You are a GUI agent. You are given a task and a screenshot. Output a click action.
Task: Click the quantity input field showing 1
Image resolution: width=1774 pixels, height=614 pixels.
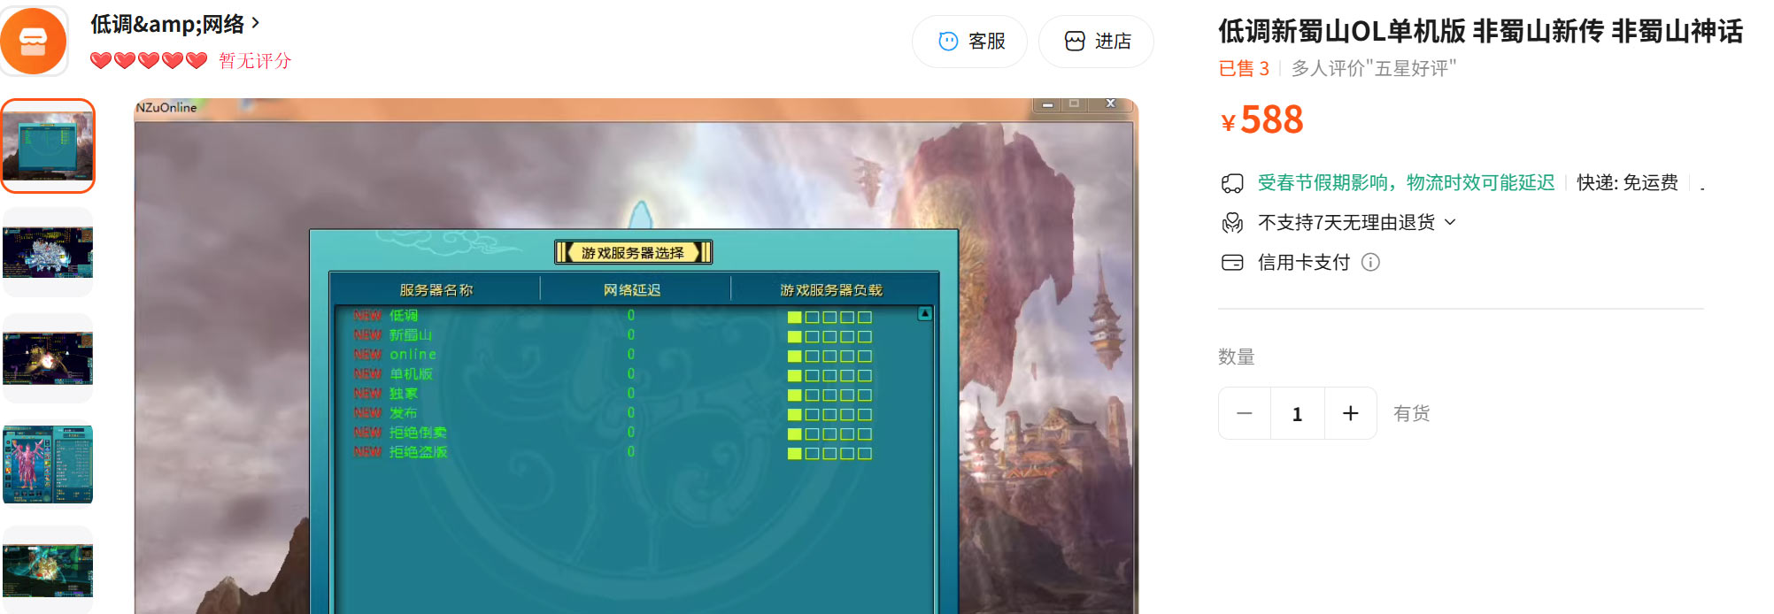click(1298, 413)
